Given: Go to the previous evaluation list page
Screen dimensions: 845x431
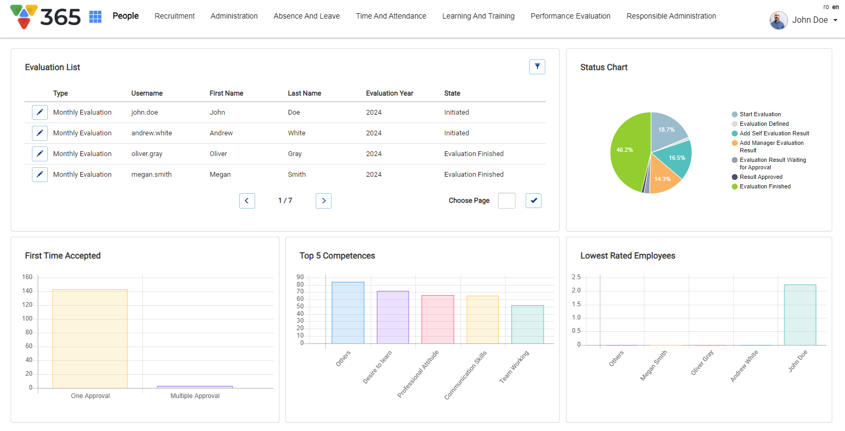Looking at the screenshot, I should (247, 201).
